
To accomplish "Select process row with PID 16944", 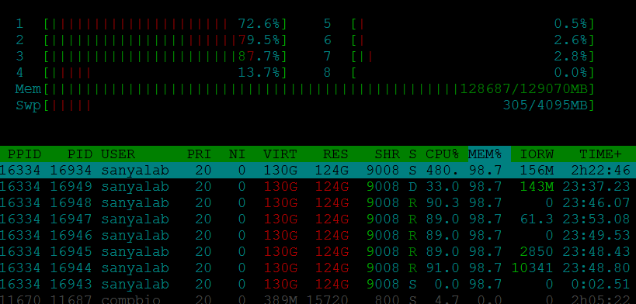I will pyautogui.click(x=318, y=268).
